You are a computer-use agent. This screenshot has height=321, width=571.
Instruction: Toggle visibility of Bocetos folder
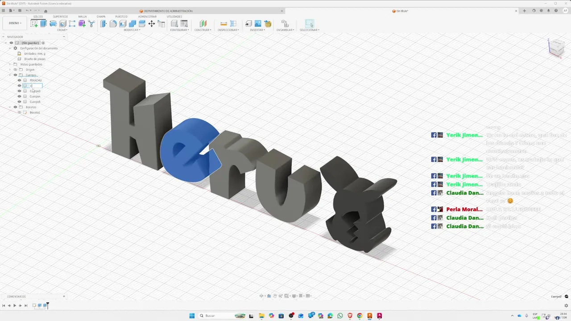pyautogui.click(x=15, y=107)
